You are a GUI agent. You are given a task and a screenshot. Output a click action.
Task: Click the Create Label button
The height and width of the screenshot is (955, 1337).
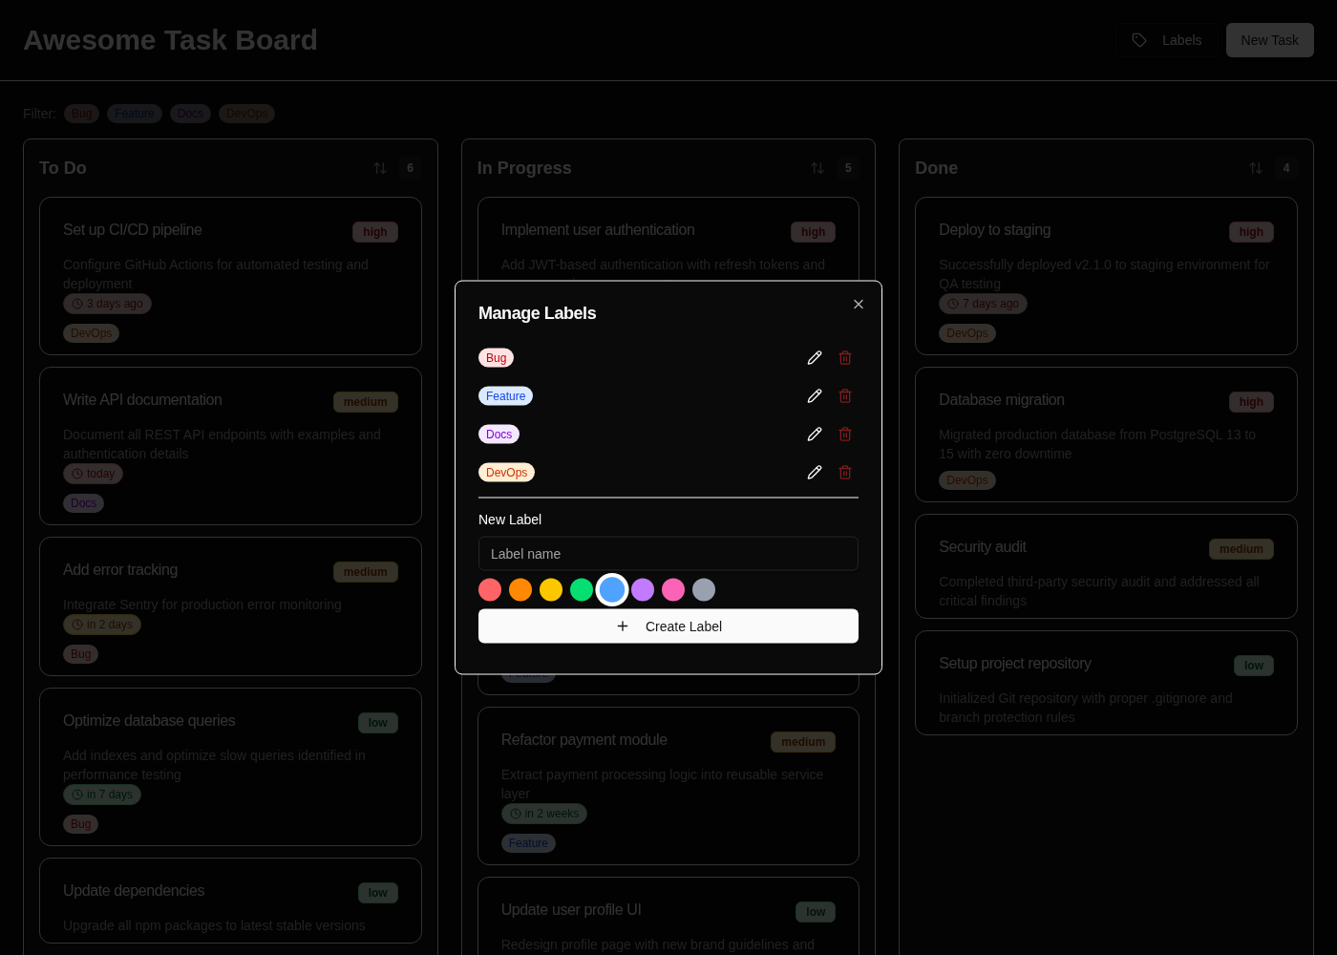click(668, 626)
